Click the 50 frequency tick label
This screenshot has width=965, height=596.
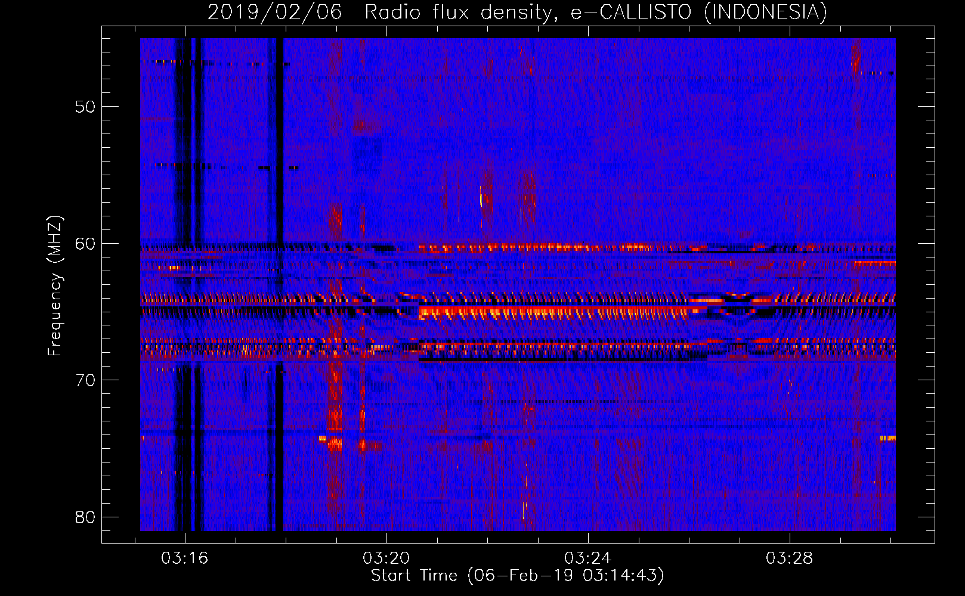coord(85,107)
